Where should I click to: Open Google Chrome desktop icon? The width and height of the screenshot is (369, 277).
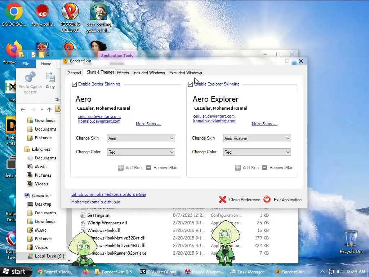point(14,14)
